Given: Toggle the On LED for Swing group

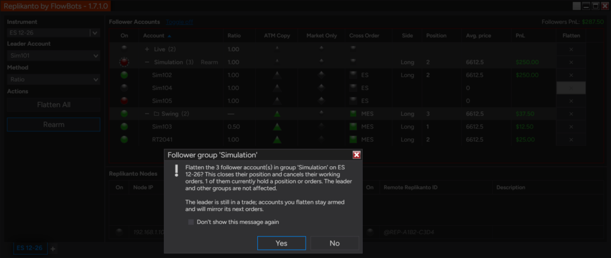Looking at the screenshot, I should click(124, 114).
